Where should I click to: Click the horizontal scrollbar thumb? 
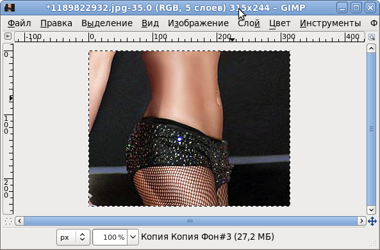pos(190,221)
